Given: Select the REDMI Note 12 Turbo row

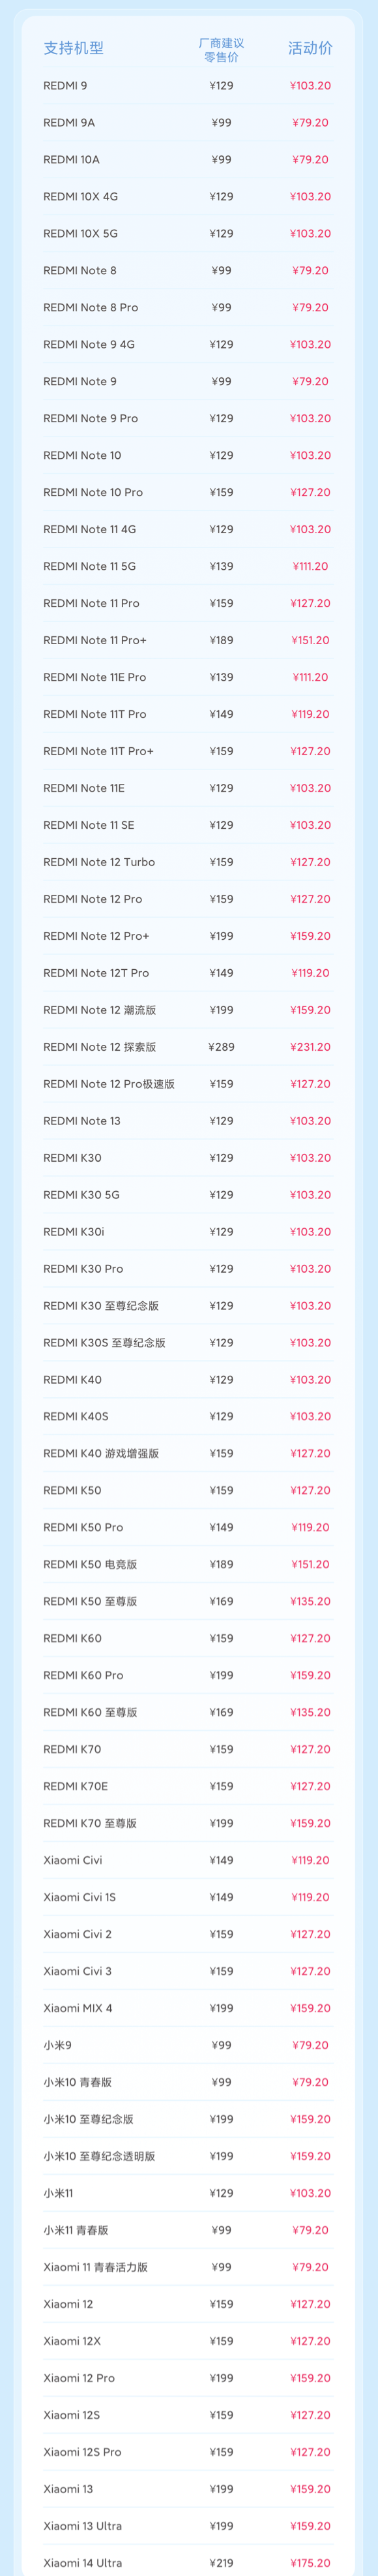Looking at the screenshot, I should click(188, 862).
